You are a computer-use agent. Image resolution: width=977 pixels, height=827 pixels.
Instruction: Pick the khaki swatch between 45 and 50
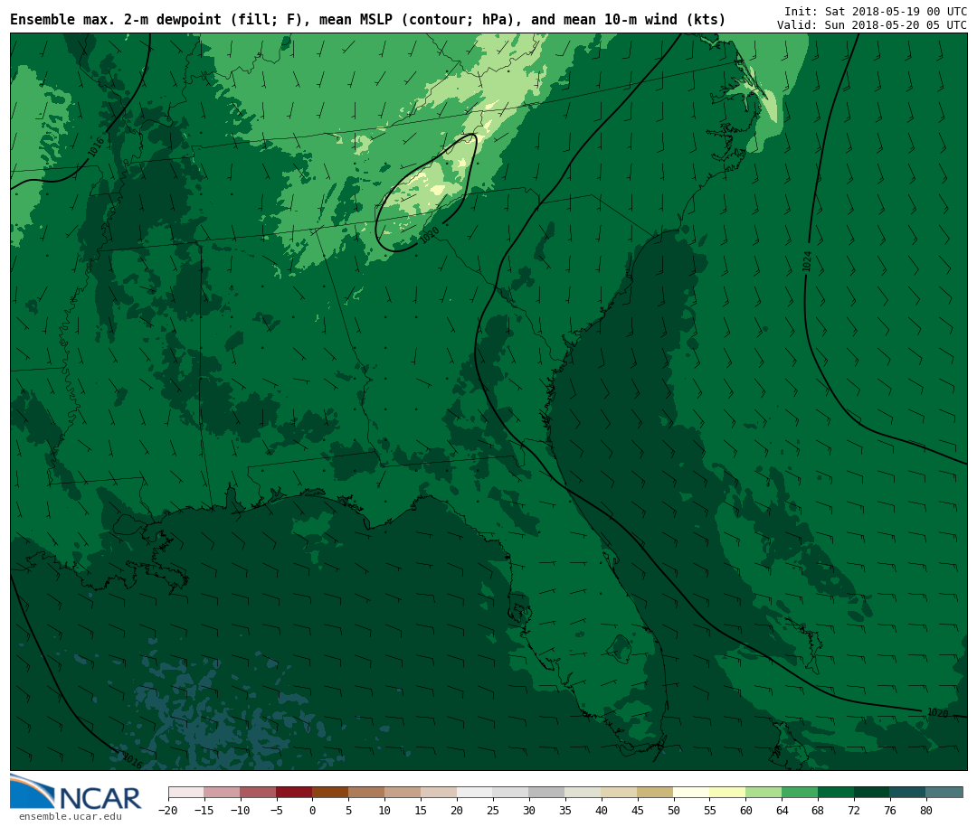click(x=656, y=792)
